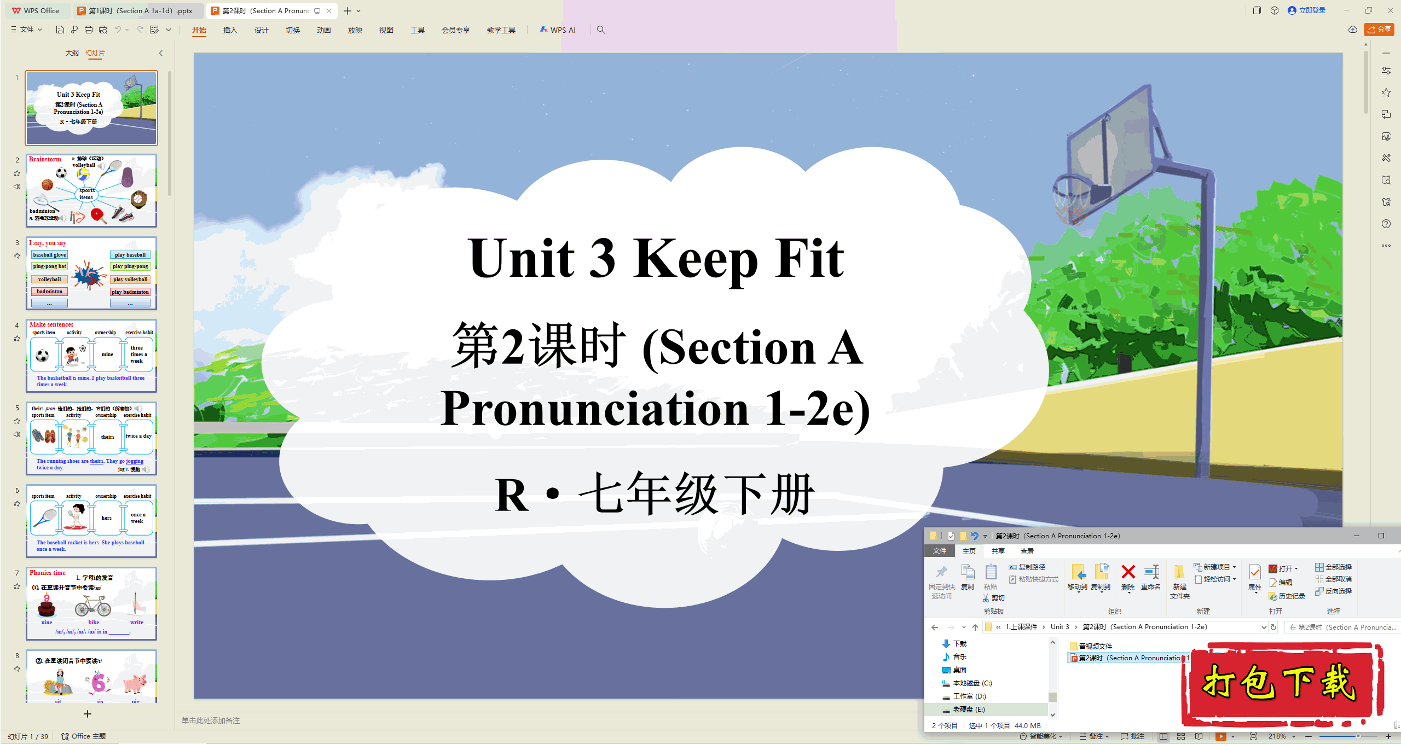Click the zoom in plus button
This screenshot has height=744, width=1401.
[1388, 736]
